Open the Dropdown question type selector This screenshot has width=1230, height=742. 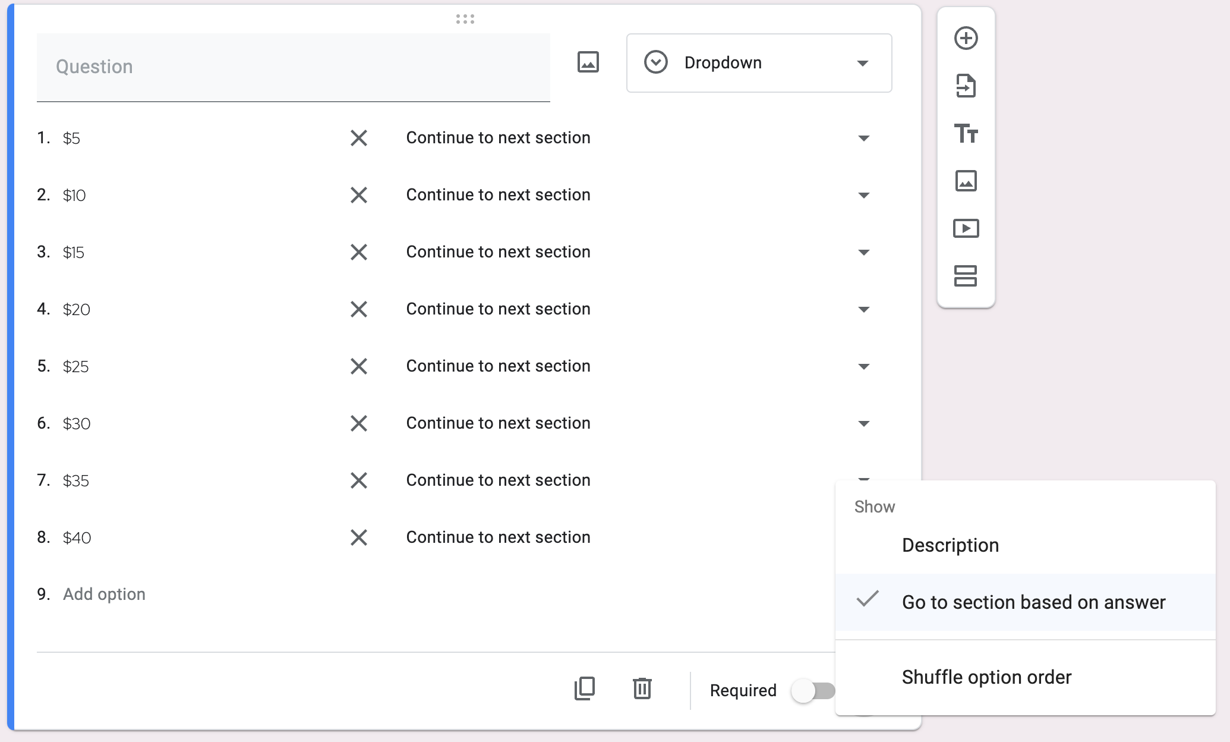click(759, 63)
